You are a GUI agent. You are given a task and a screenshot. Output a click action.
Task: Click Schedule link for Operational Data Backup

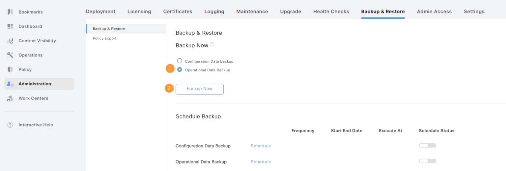(261, 162)
